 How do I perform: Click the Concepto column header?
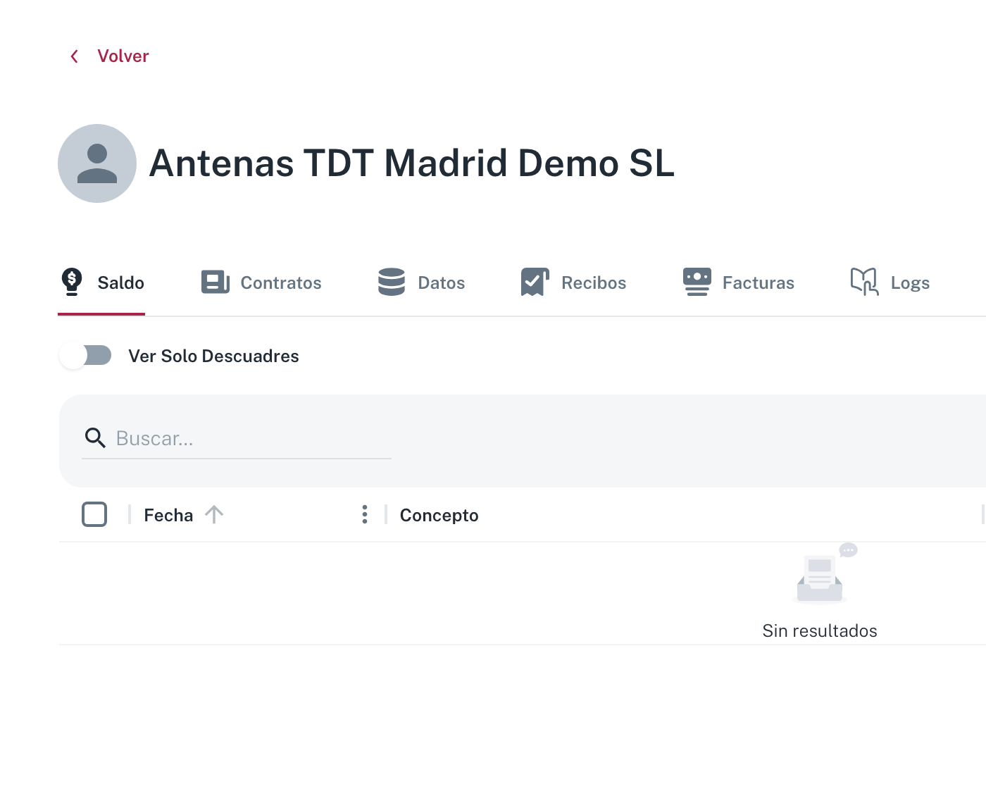(439, 515)
